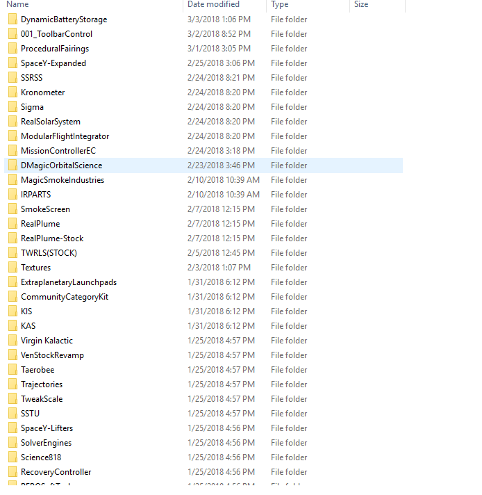Click date 3/1/2018 3:05 PM
The image size is (482, 495).
pos(219,48)
